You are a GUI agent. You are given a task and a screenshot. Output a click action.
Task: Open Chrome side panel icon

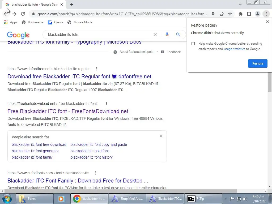point(249,14)
